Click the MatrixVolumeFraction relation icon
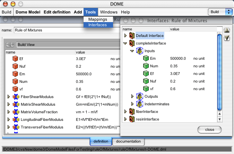 16,112
